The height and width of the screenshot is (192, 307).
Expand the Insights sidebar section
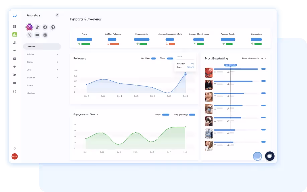tap(30, 54)
